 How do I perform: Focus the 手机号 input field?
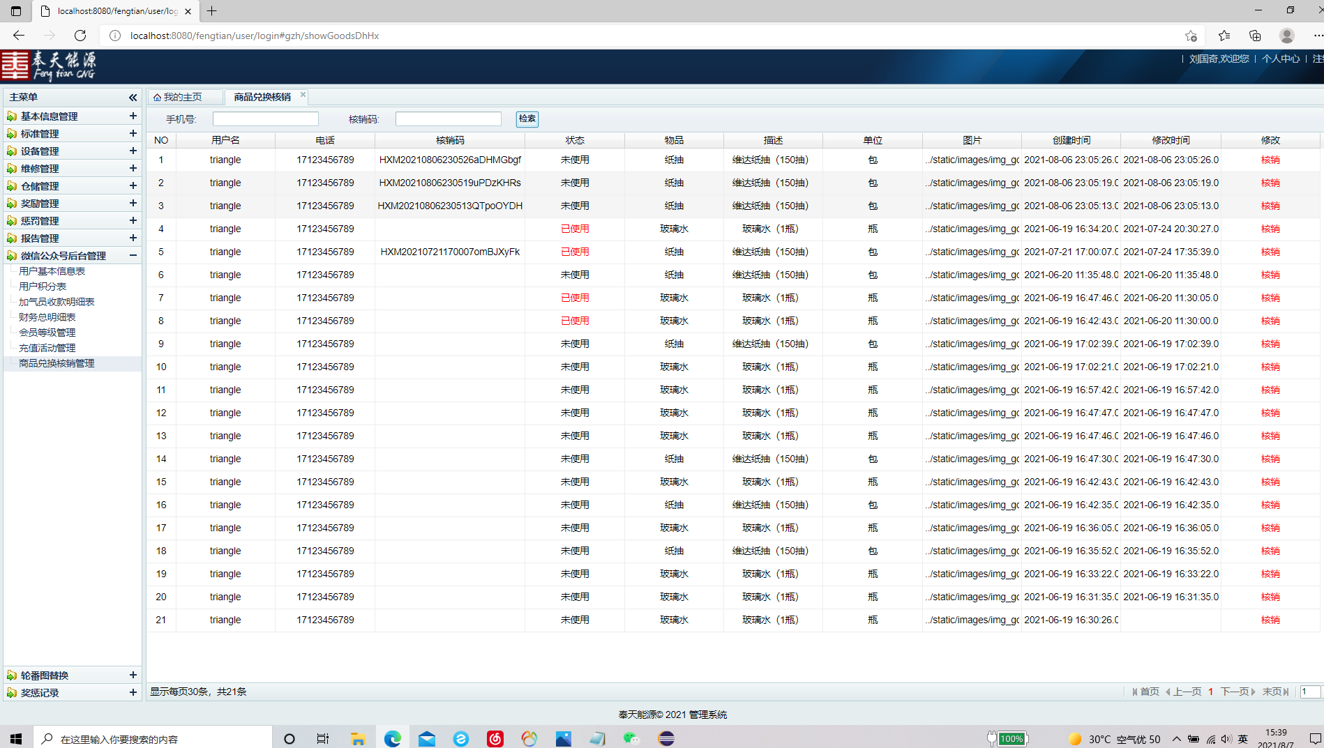[265, 119]
